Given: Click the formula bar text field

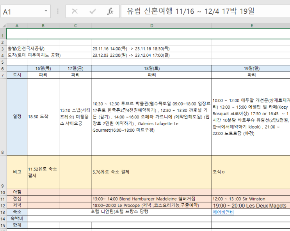Looking at the screenshot, I should 205,11.
